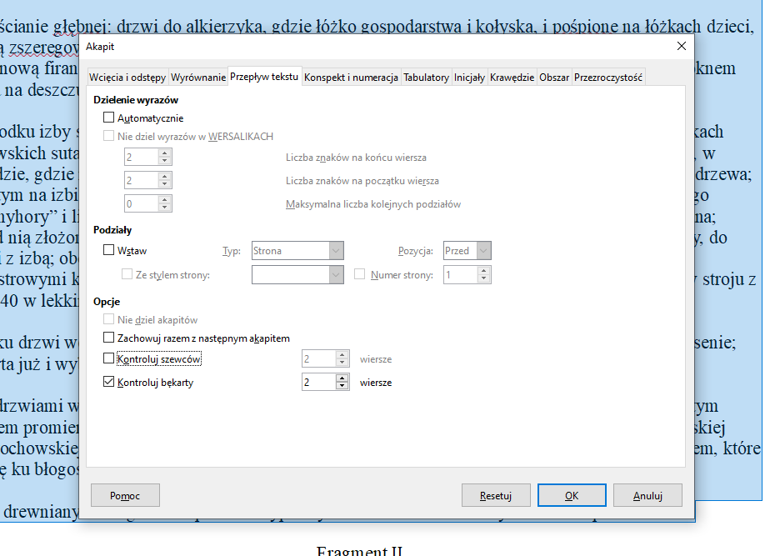Select the Tabulatory tab
Viewport: 770px width, 556px height.
(x=426, y=78)
